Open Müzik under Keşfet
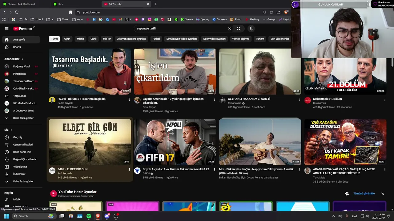Image resolution: width=394 pixels, height=221 pixels. (x=21, y=200)
